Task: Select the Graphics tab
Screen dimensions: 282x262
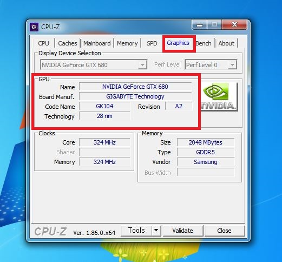Action: click(178, 43)
